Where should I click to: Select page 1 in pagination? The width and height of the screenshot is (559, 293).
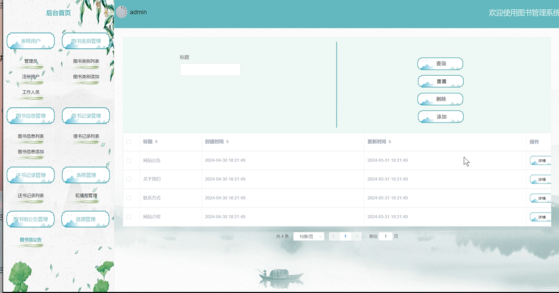tap(345, 236)
